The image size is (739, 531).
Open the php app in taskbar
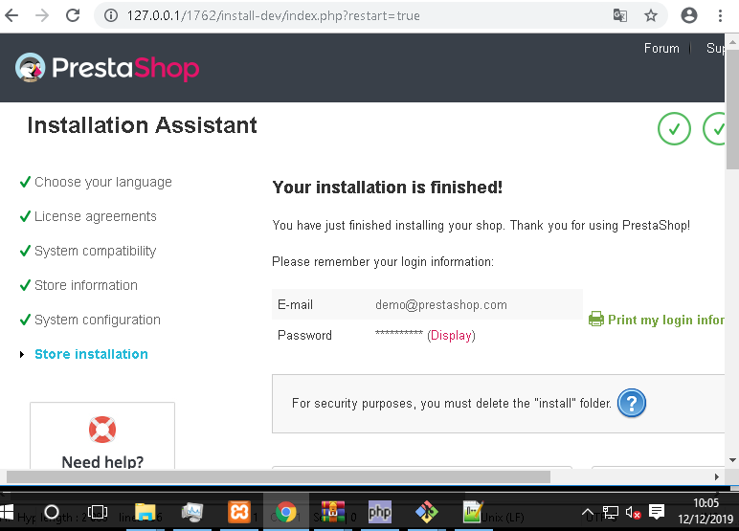coord(379,512)
